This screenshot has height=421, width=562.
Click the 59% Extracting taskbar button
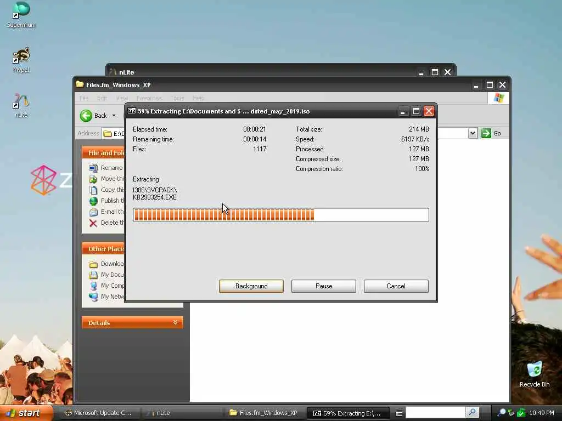347,413
